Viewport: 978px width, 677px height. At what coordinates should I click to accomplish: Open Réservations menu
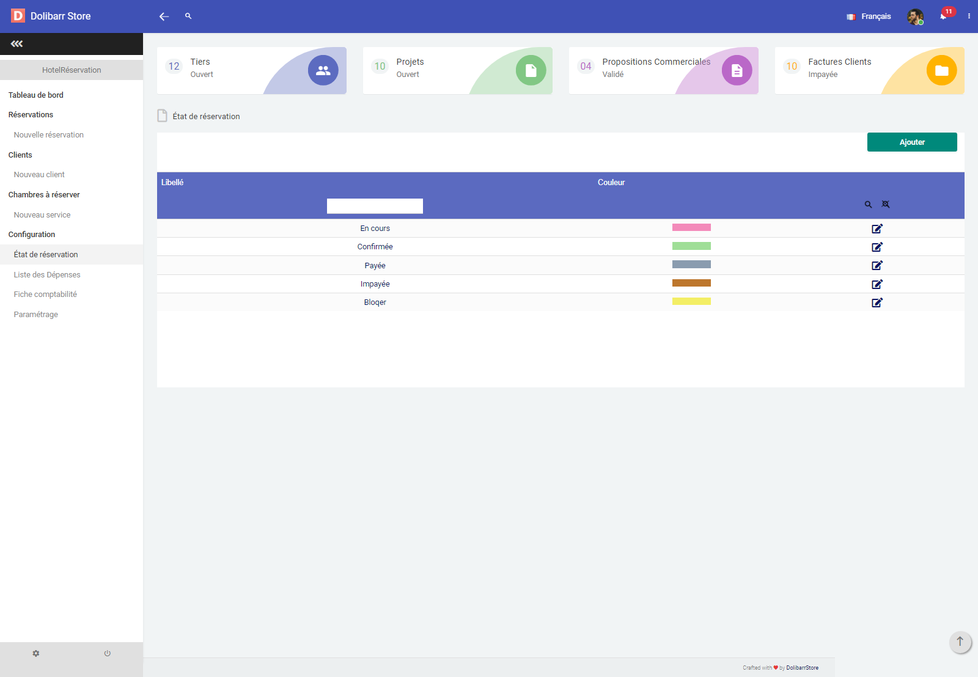[31, 114]
